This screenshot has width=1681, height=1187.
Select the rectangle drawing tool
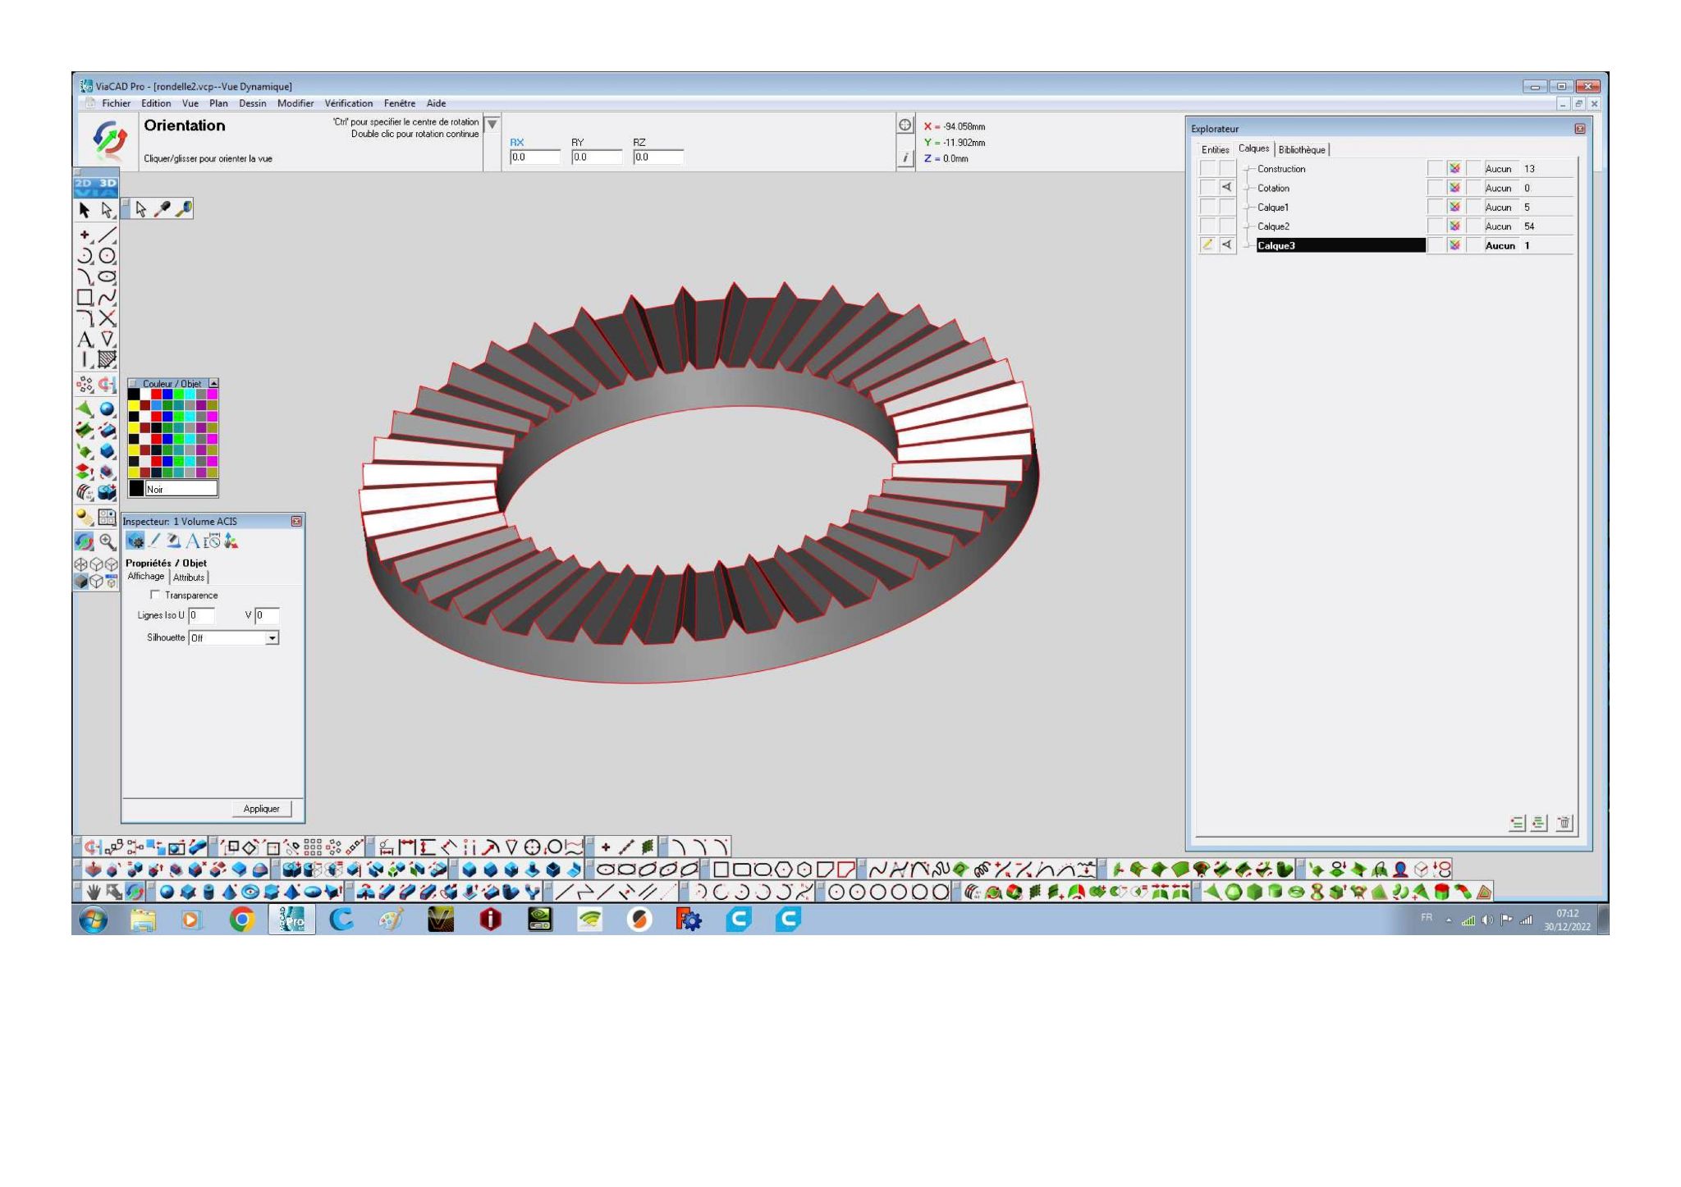pos(85,297)
